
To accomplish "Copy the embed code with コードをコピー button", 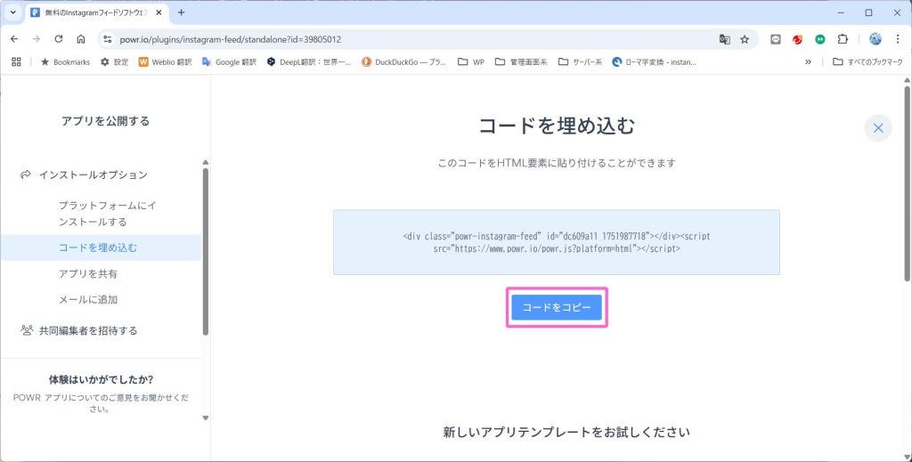I will pyautogui.click(x=557, y=307).
